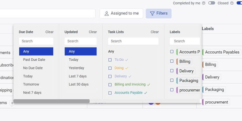Image resolution: width=242 pixels, height=121 pixels.
Task: Clear the Due Date filter
Action: [x=49, y=32]
